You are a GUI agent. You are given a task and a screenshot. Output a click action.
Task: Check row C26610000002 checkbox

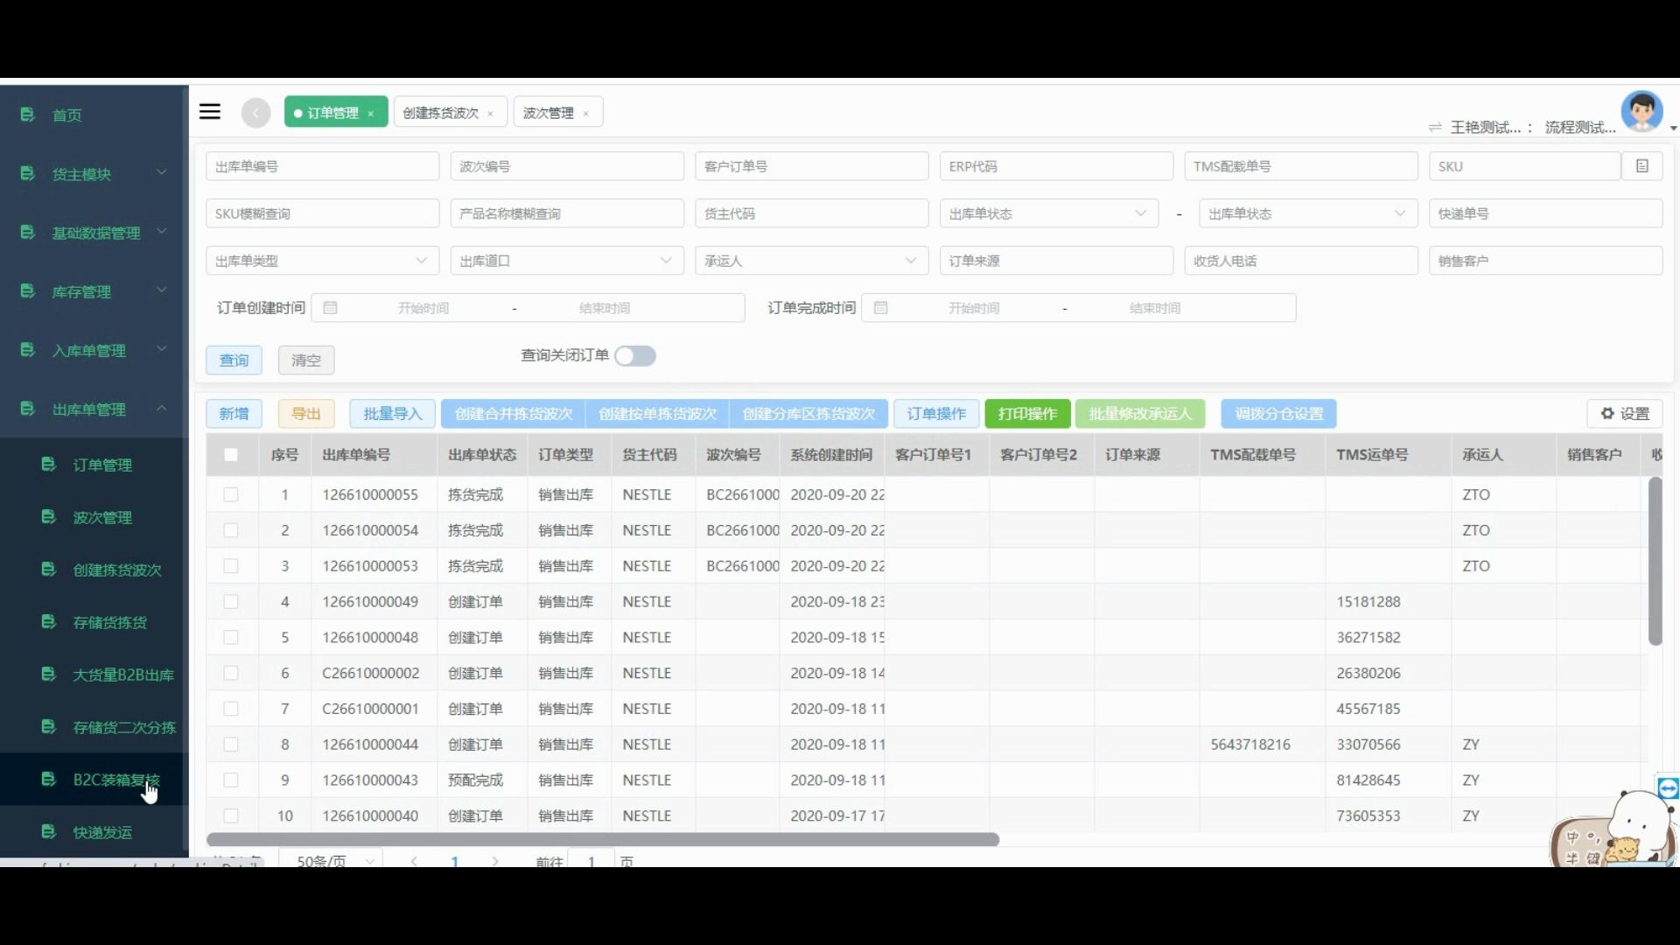(x=231, y=674)
